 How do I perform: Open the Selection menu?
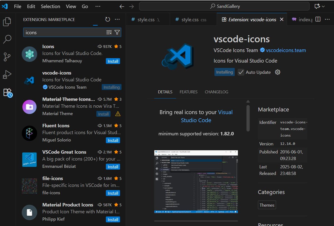[50, 6]
